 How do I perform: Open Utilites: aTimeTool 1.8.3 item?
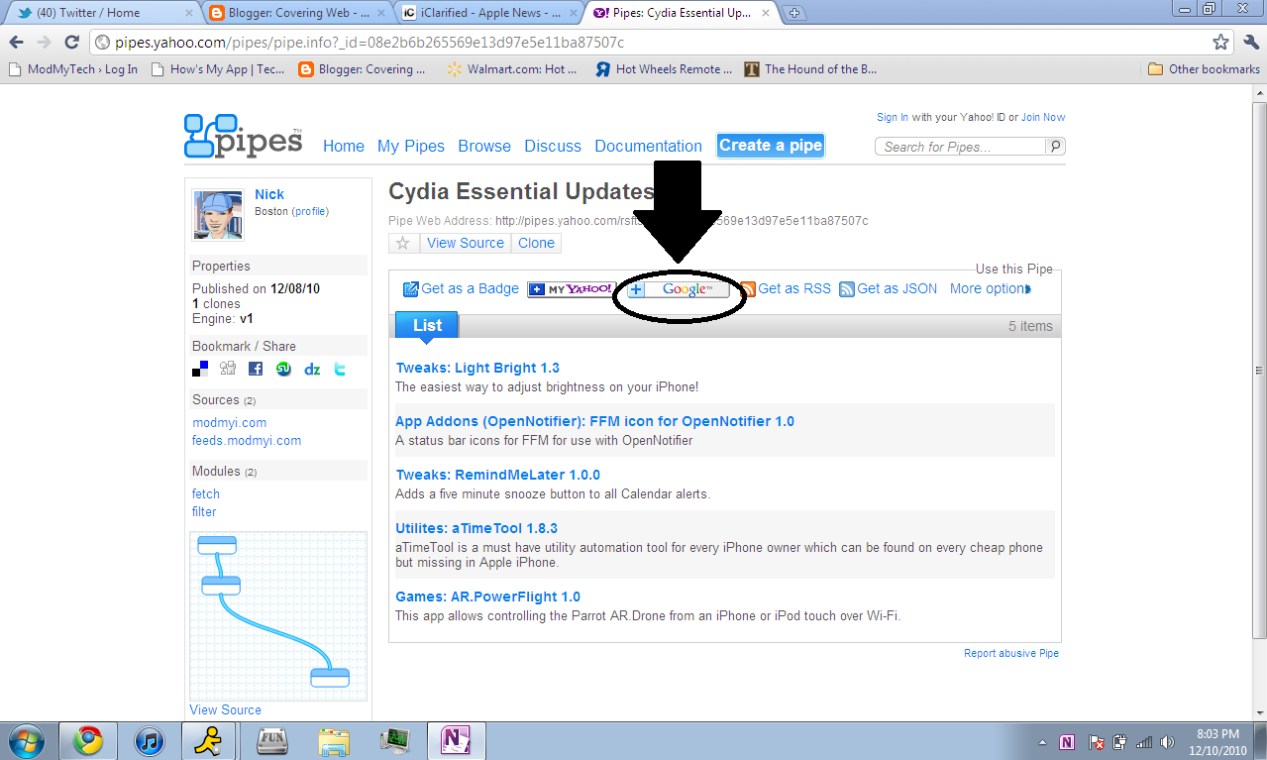[476, 528]
